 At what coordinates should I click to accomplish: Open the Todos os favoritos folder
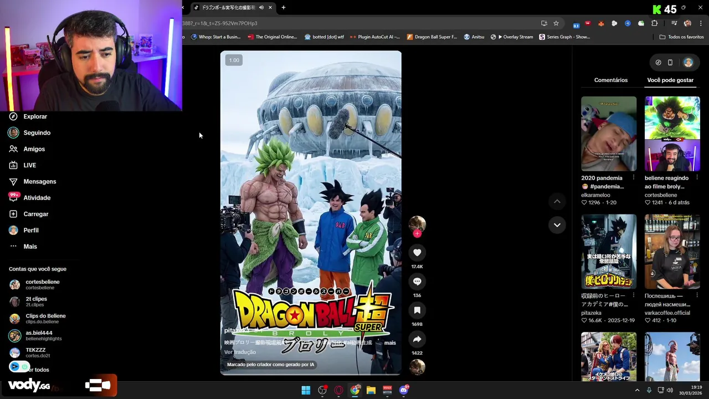tap(682, 37)
